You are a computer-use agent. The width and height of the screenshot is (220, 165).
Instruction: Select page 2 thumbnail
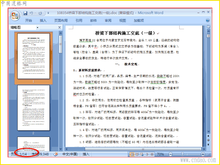point(33,108)
